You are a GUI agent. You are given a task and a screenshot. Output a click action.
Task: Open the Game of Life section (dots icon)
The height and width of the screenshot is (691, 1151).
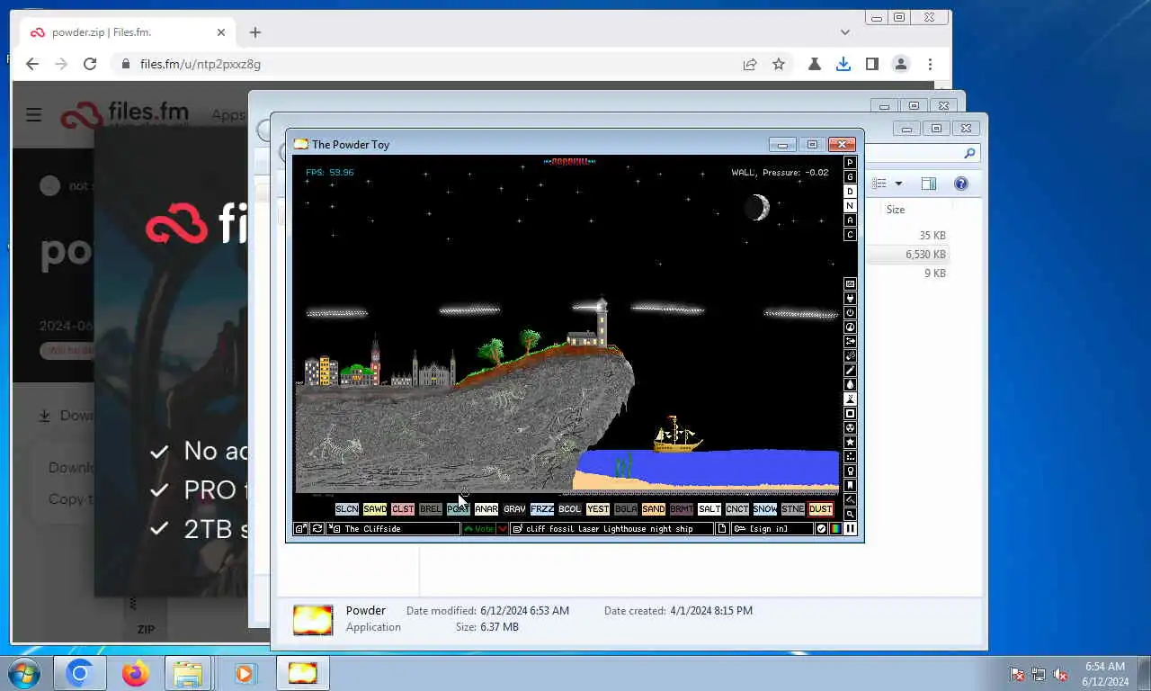pyautogui.click(x=850, y=456)
